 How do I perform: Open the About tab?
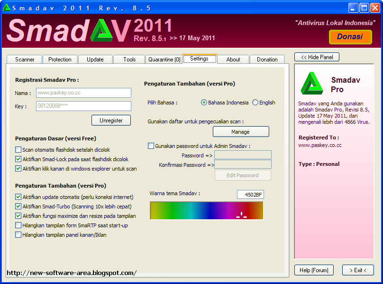[233, 60]
